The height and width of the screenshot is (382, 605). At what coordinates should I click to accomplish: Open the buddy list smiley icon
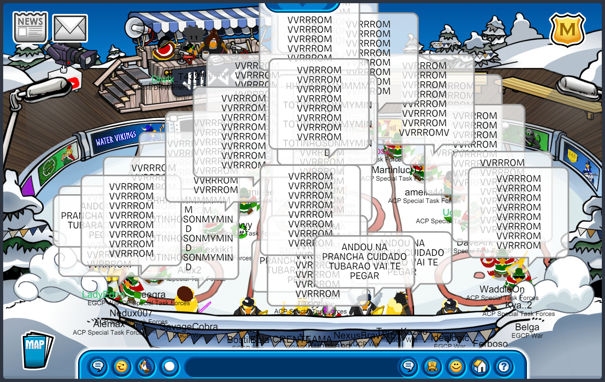pos(456,366)
